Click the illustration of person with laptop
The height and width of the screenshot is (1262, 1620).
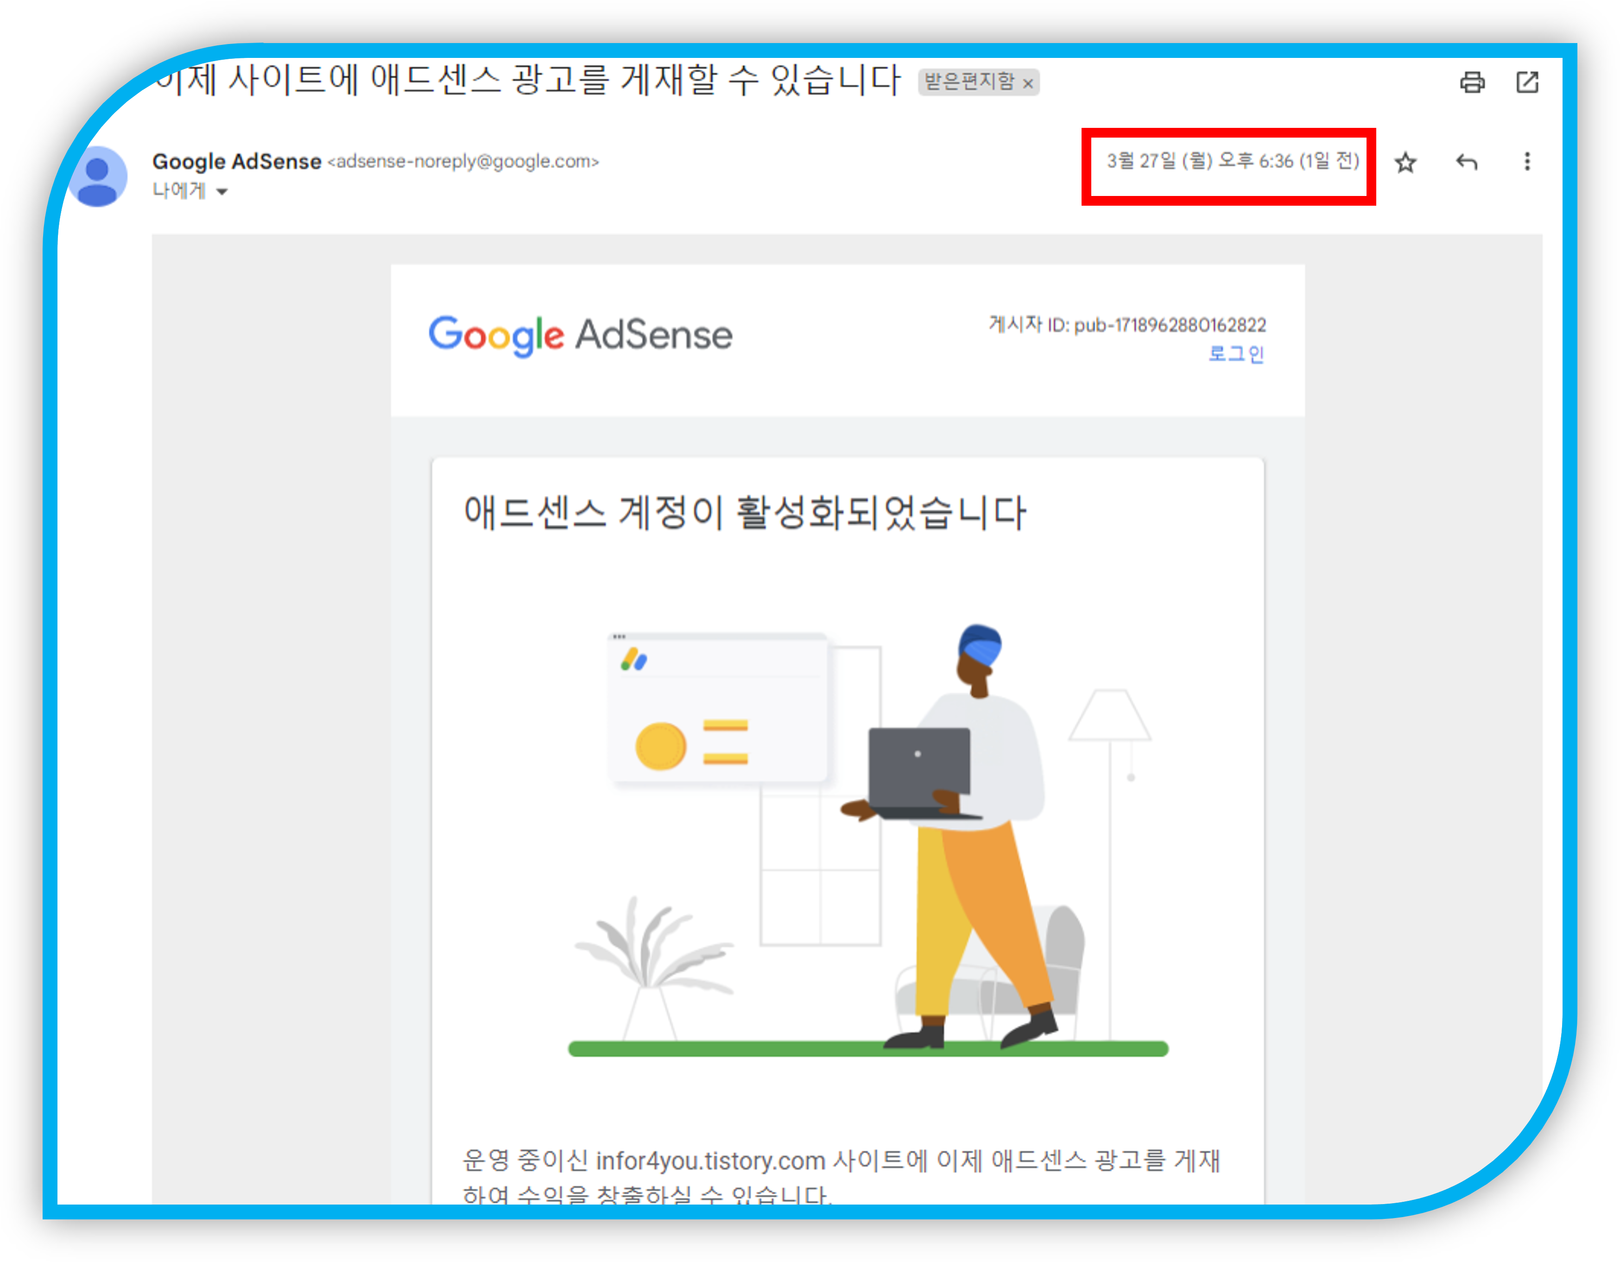click(868, 839)
